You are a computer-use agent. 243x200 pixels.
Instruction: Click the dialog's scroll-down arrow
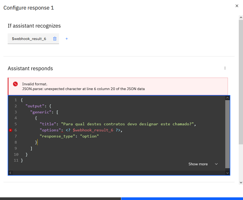click(241, 182)
